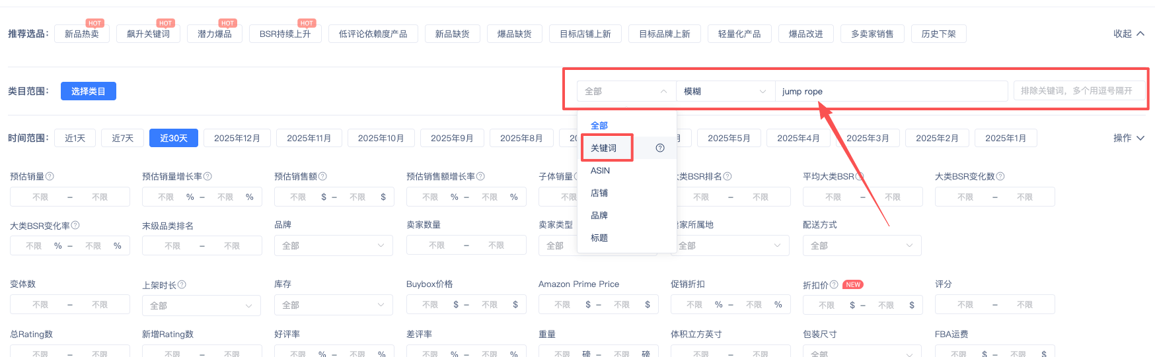Select ASIN from the search type list
The image size is (1155, 357).
(x=600, y=170)
